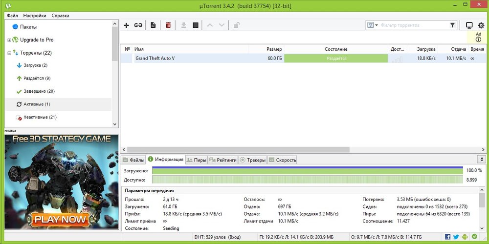Click Add Torrent from URL link icon
This screenshot has height=244, width=489.
click(138, 25)
